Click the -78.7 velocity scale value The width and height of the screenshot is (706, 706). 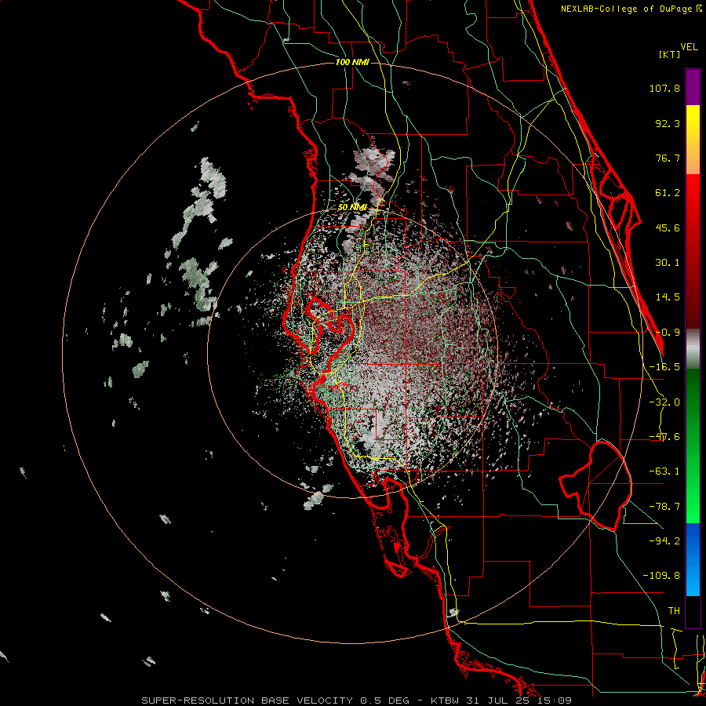pos(664,507)
